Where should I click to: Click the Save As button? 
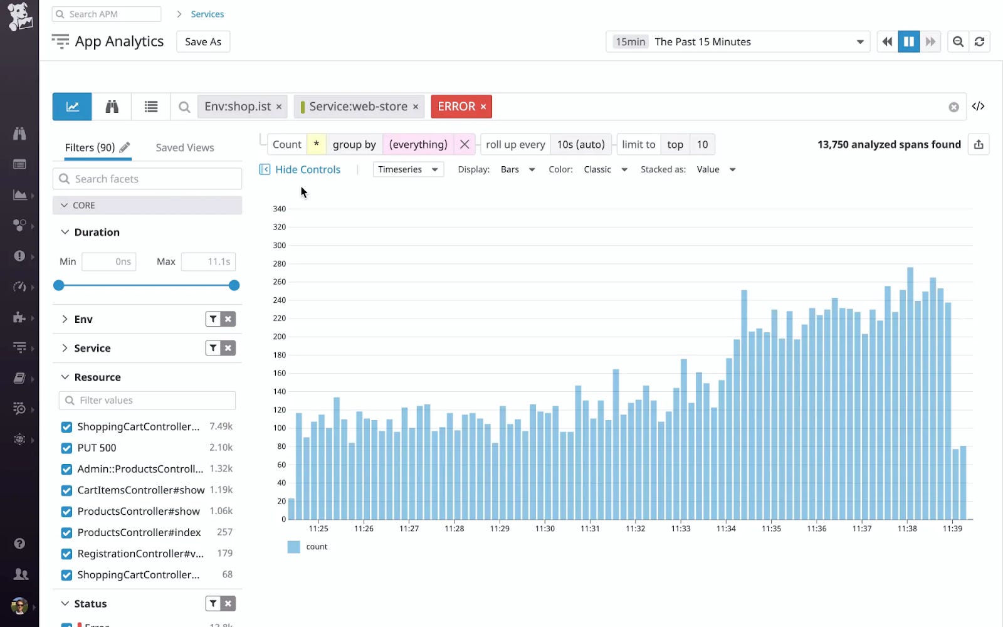point(202,41)
